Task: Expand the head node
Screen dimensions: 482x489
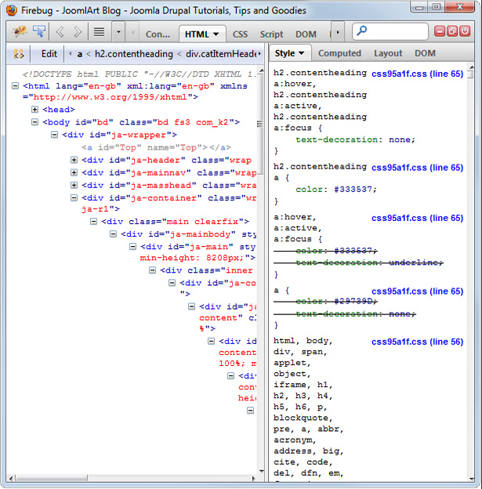Action: (x=35, y=110)
